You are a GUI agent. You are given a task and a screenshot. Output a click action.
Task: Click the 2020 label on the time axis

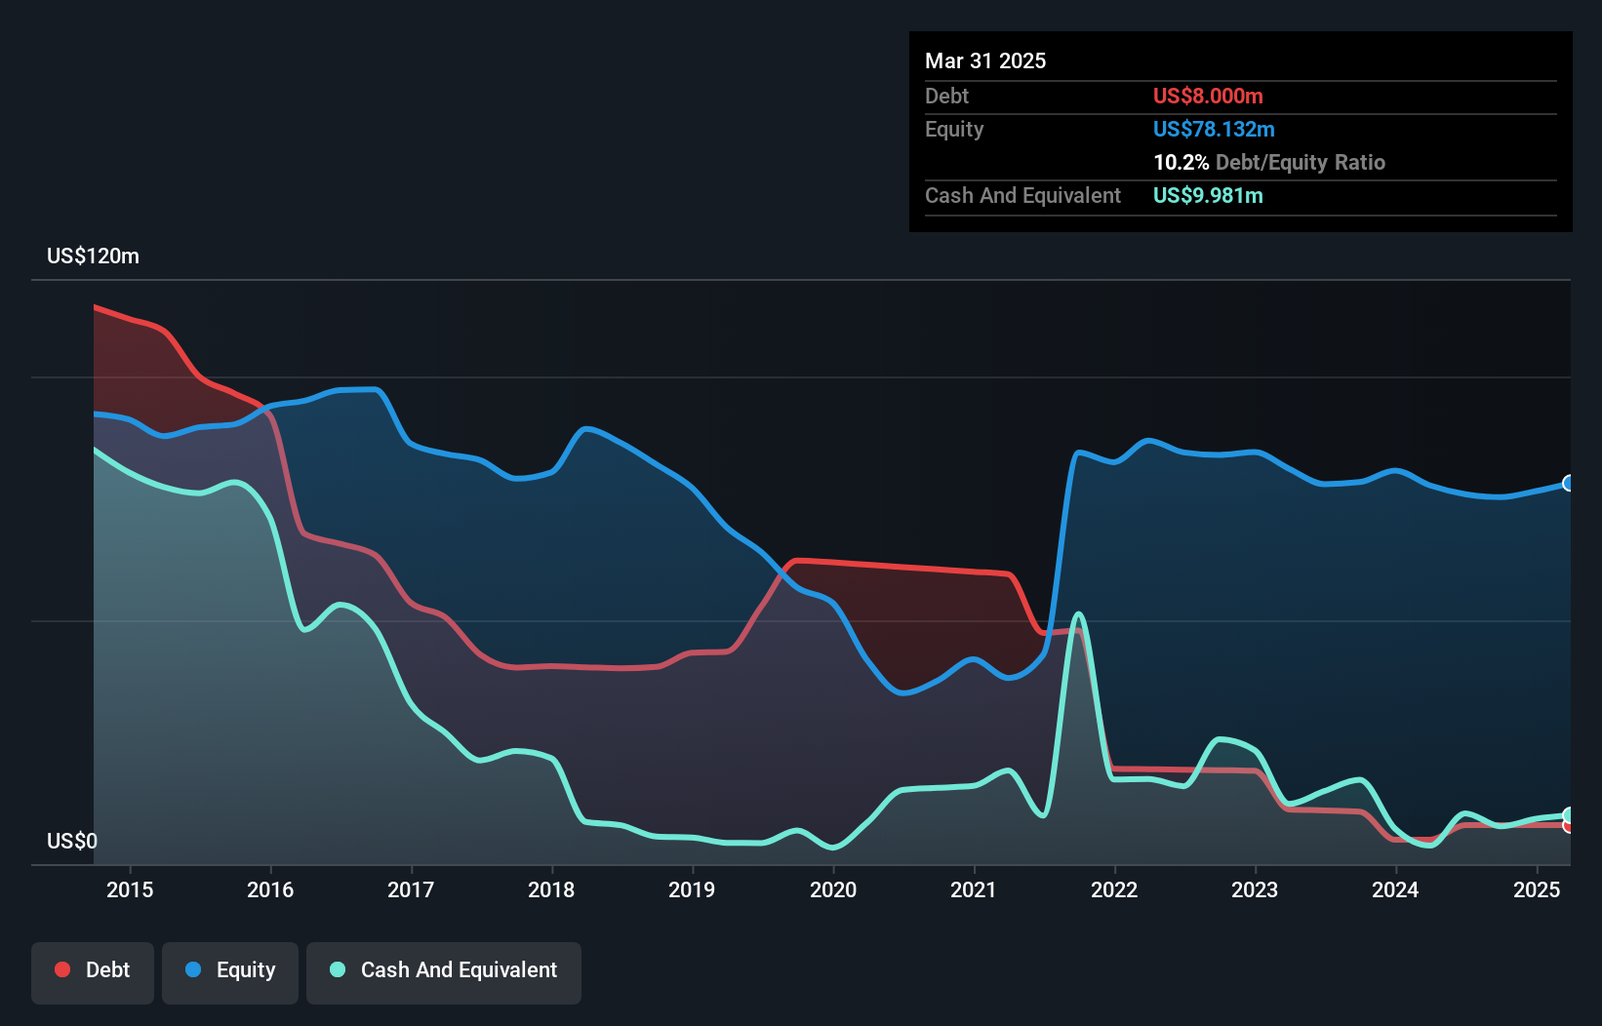pyautogui.click(x=833, y=889)
